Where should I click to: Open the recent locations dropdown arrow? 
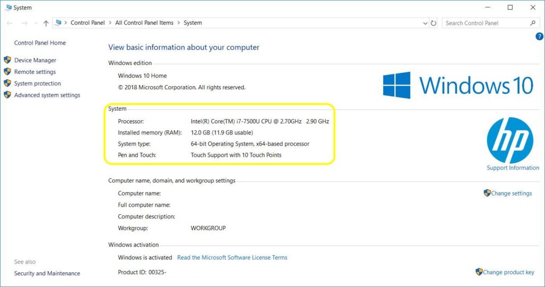point(36,23)
